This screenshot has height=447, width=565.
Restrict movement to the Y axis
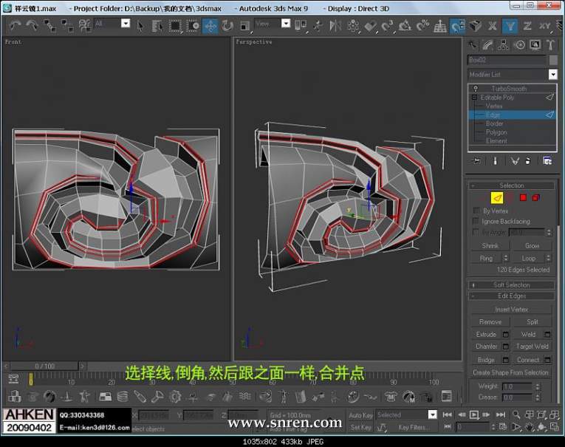tap(510, 26)
